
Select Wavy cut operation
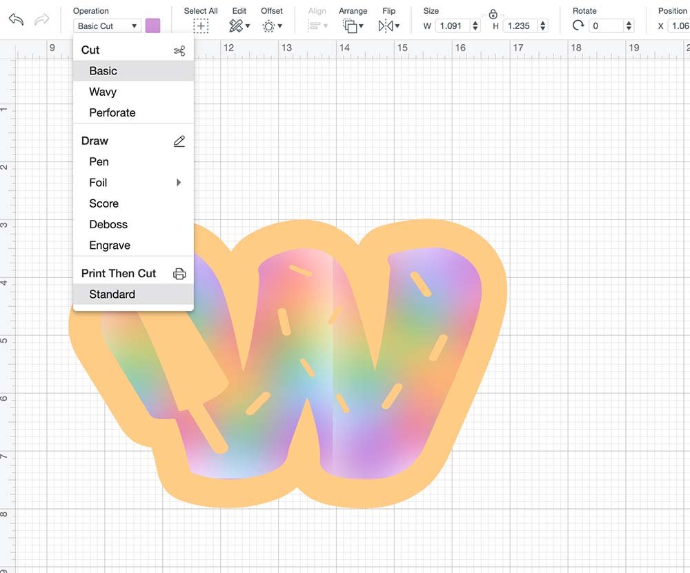133,92
